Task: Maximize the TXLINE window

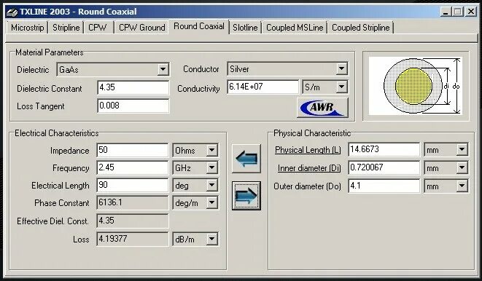Action: (457, 12)
